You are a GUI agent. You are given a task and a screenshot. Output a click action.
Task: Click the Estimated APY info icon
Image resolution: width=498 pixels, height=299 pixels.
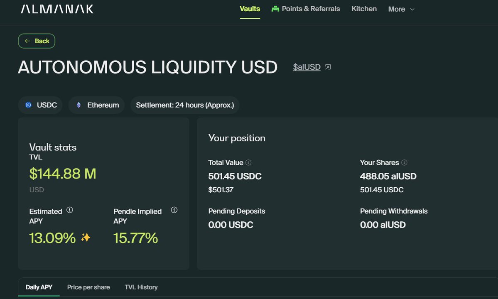click(x=70, y=210)
